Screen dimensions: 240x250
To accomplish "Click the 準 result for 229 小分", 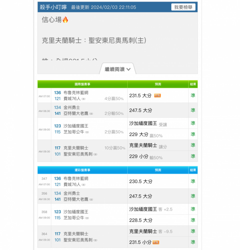I will [193, 156].
